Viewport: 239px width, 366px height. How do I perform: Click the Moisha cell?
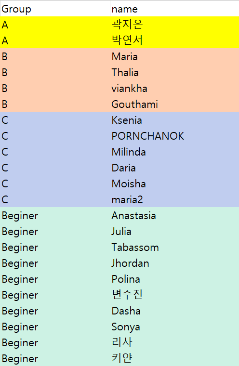click(x=174, y=183)
